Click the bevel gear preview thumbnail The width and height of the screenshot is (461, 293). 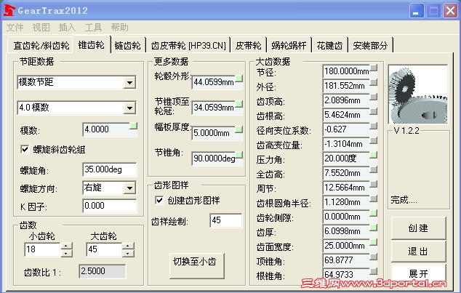(x=418, y=95)
